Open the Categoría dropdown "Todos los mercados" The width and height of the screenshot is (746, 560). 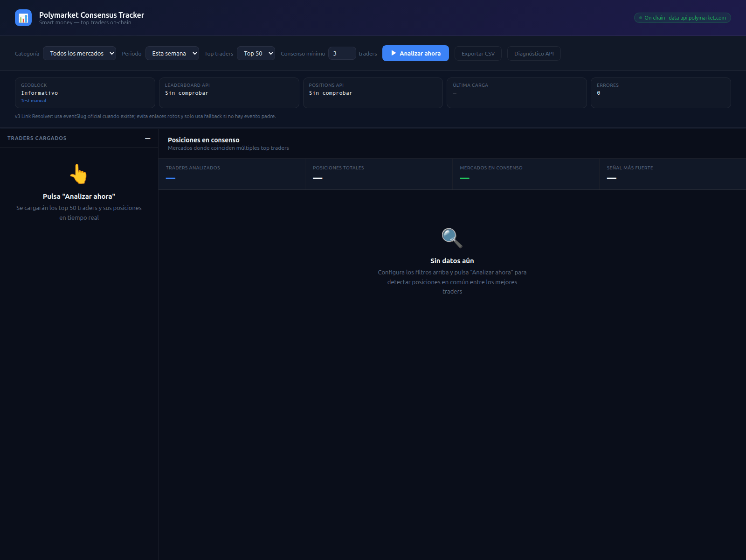79,53
